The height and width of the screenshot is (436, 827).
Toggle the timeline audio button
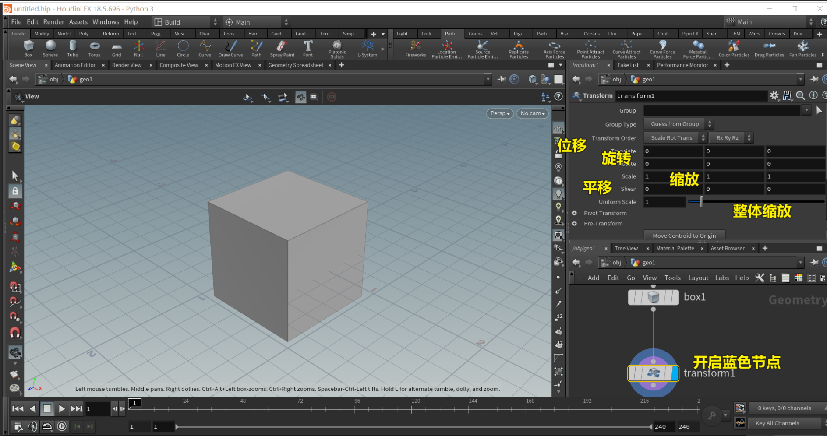(32, 426)
